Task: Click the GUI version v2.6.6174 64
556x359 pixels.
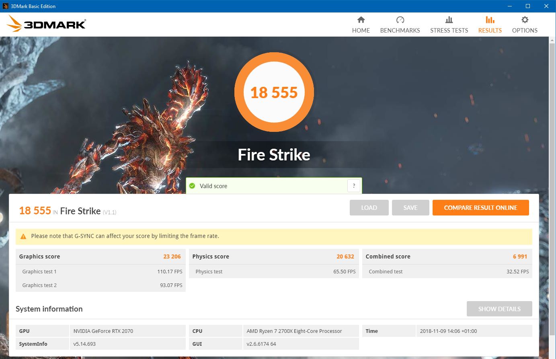Action: click(x=261, y=344)
